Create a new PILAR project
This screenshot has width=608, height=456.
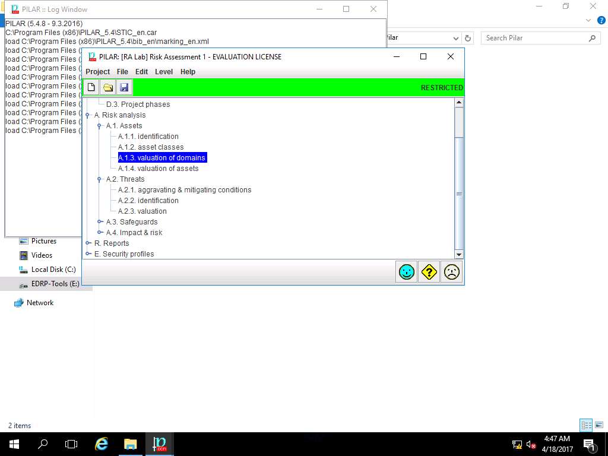pos(91,87)
